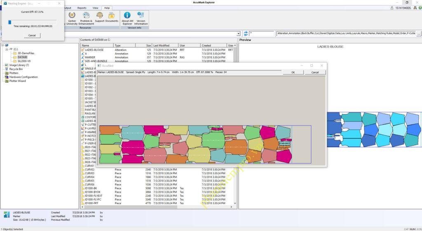Click the blue refresh arrows icon

pos(246,33)
